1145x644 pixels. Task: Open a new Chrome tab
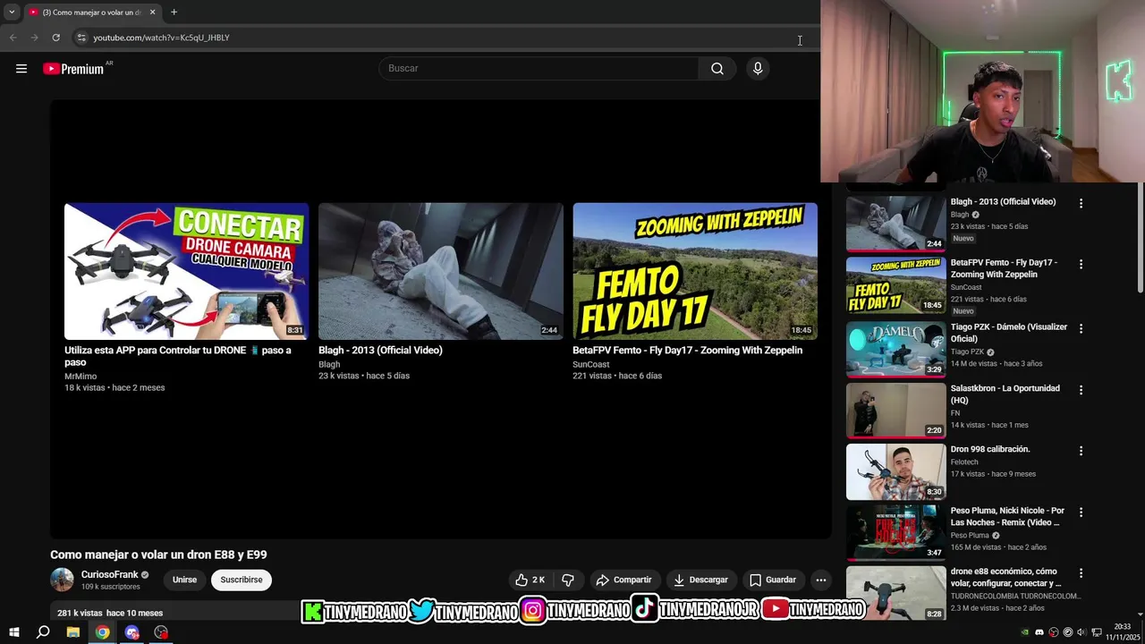(x=174, y=13)
